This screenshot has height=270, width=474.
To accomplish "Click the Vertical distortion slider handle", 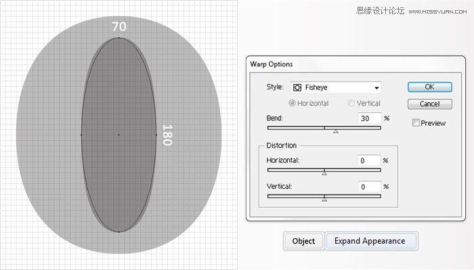I will (x=324, y=200).
